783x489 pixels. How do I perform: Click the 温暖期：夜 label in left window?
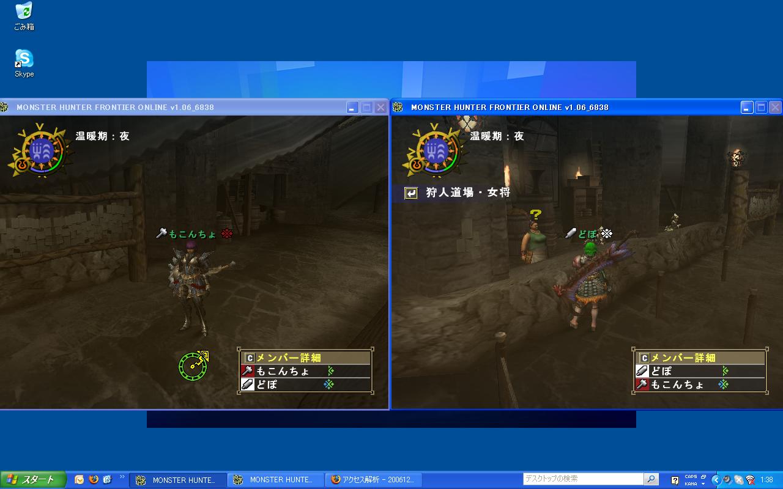[x=103, y=136]
